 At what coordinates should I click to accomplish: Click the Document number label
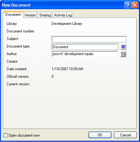(x=21, y=31)
